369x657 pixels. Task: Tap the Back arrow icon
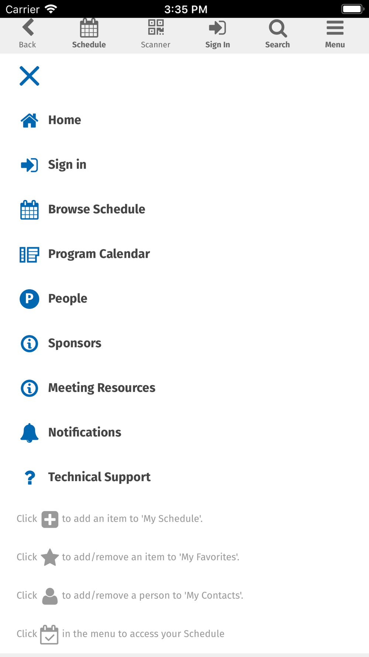coord(28,28)
